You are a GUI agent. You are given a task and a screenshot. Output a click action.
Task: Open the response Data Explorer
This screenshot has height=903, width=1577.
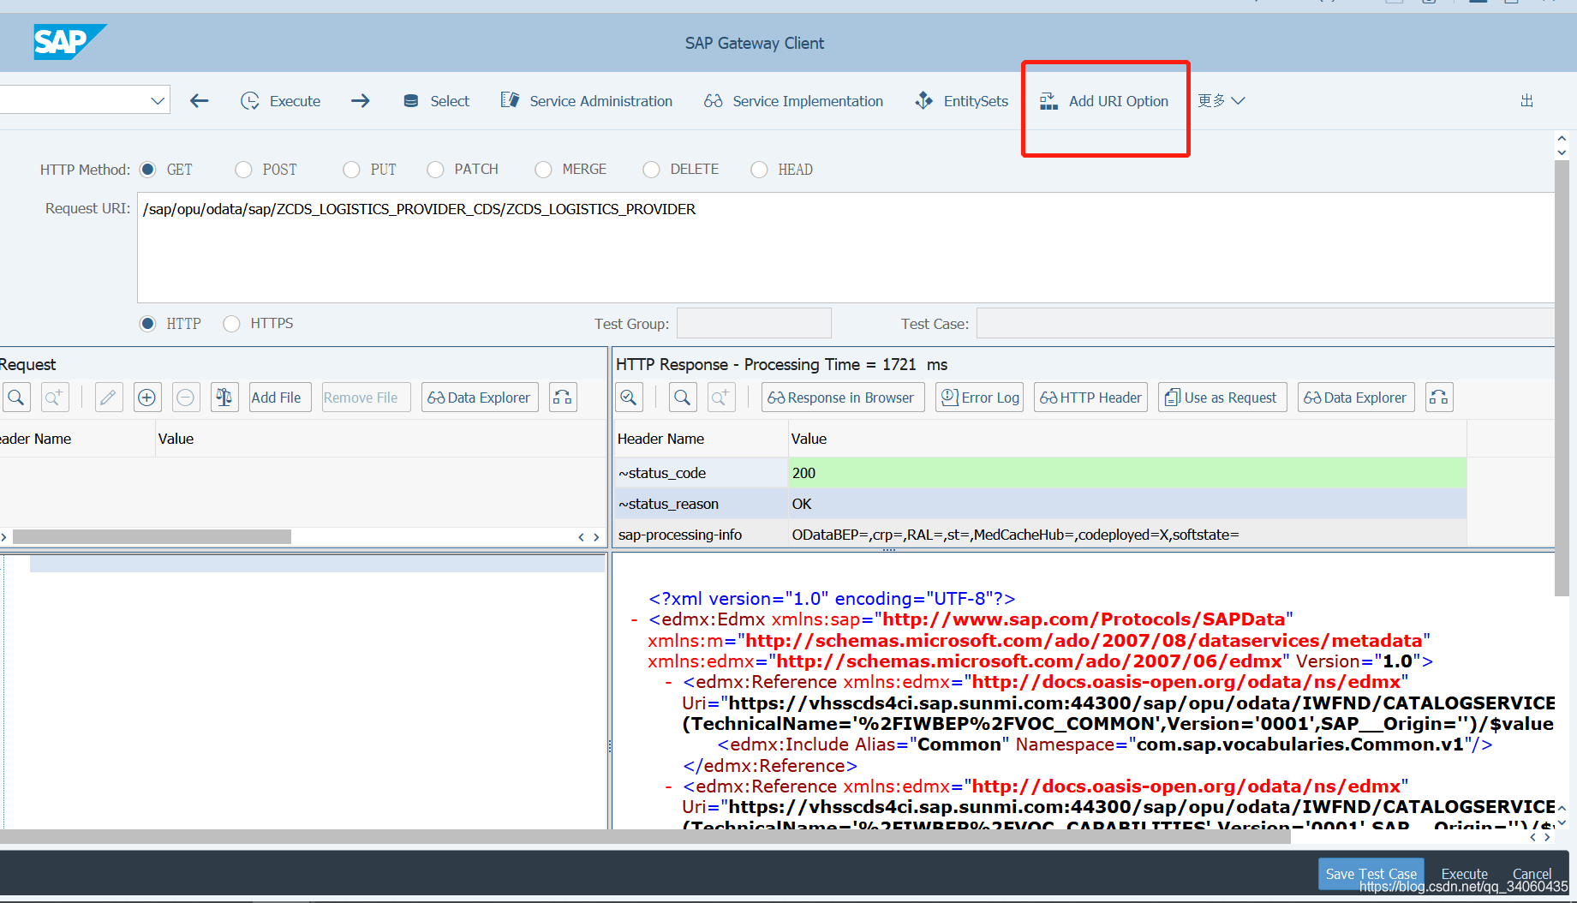click(1356, 398)
